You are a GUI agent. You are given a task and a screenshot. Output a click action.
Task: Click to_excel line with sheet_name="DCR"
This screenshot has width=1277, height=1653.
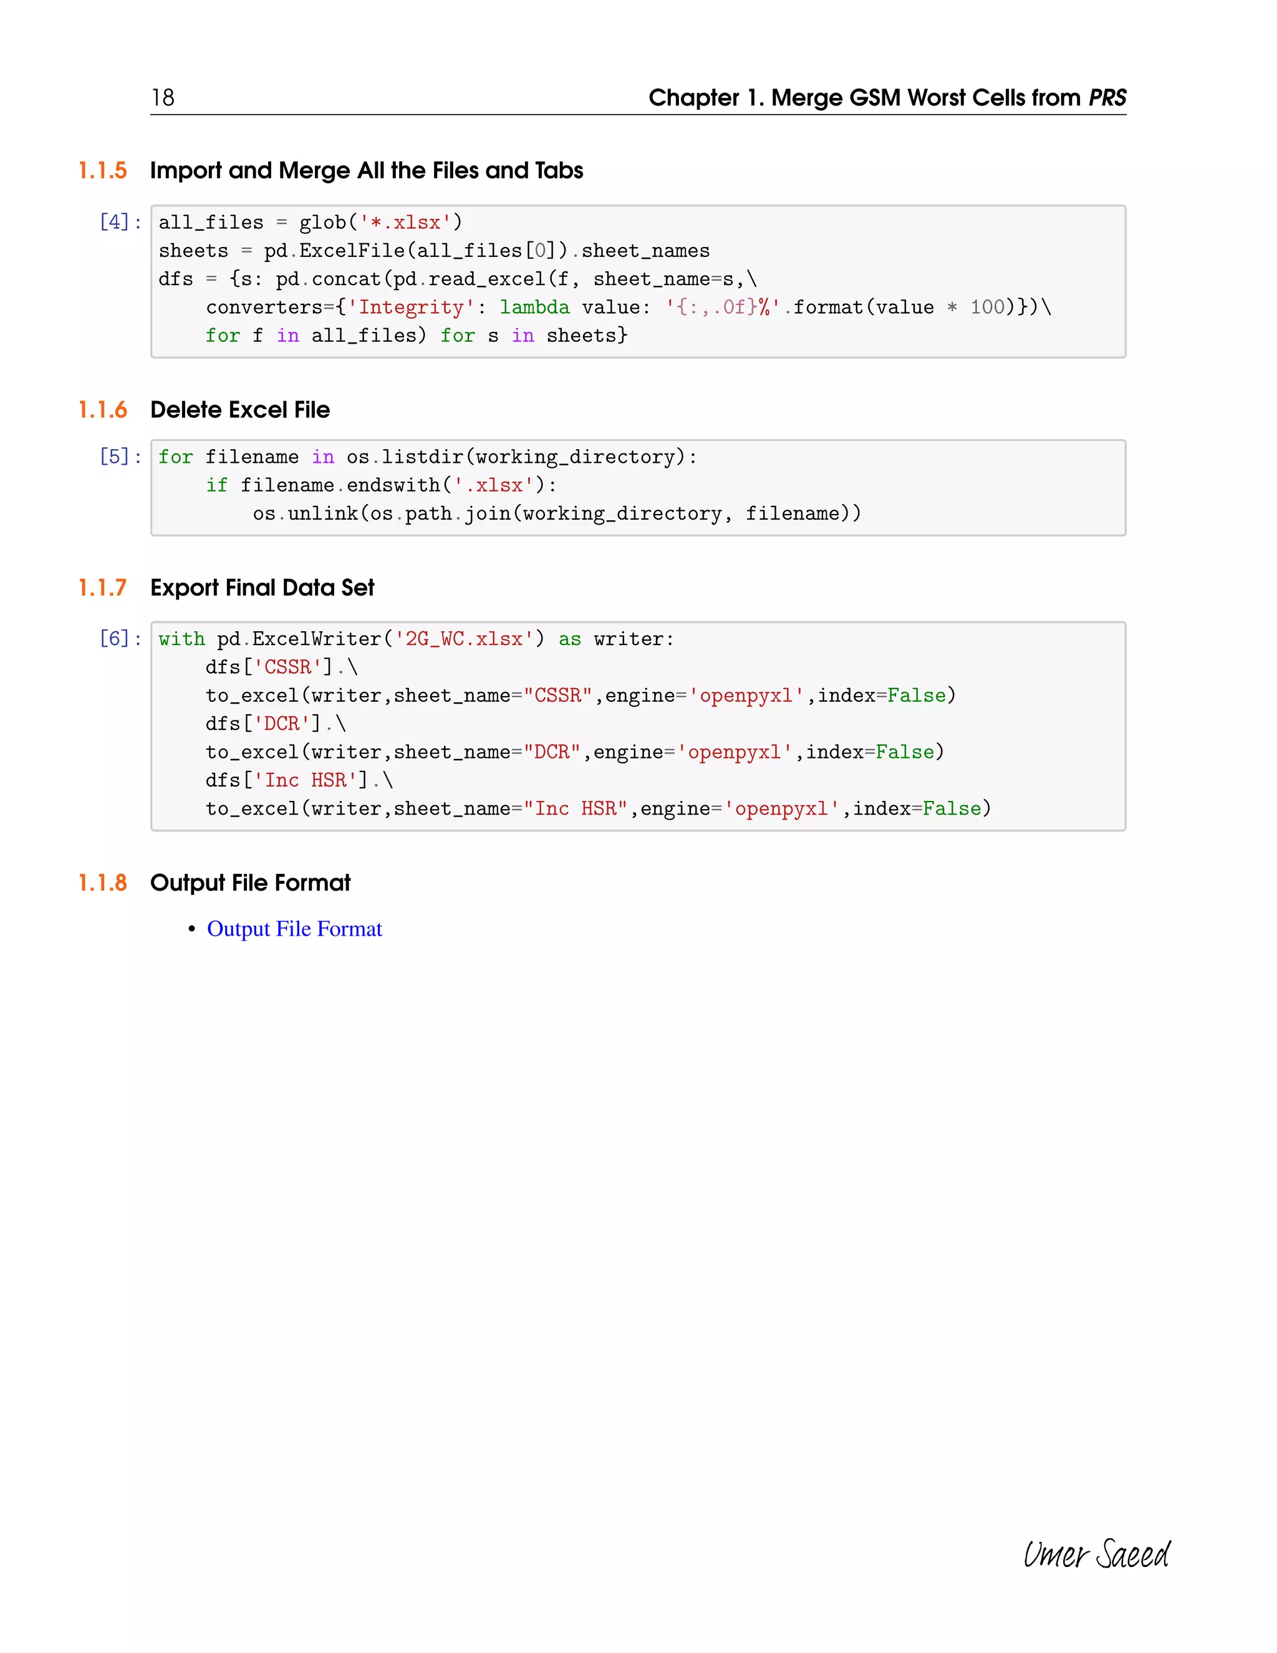click(575, 752)
